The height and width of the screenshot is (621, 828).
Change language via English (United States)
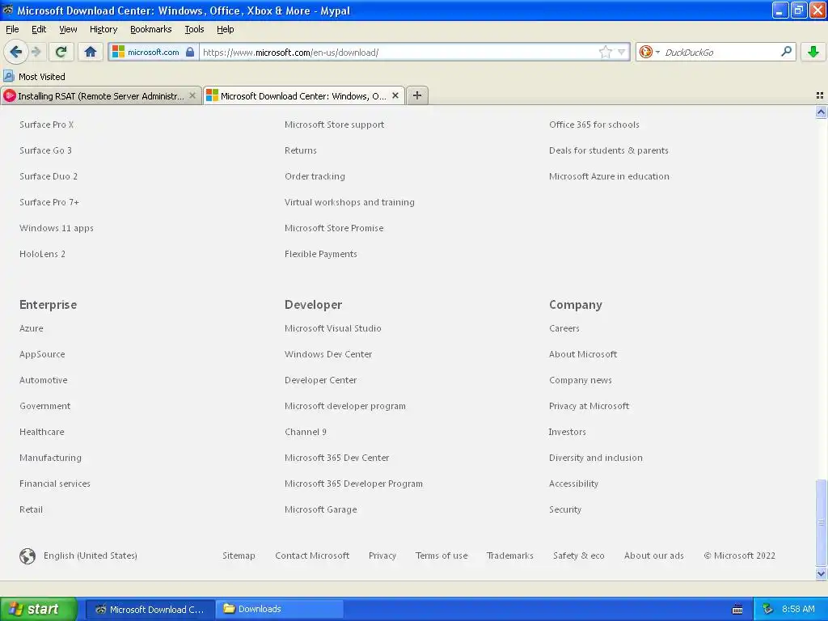click(91, 556)
